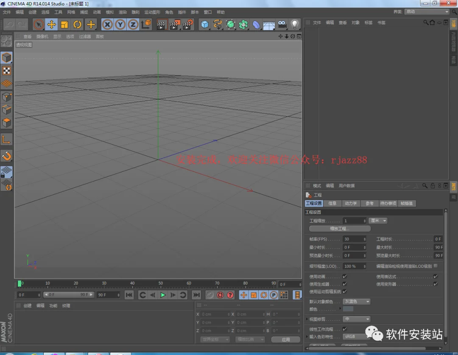
Task: Play the animation forward
Action: [x=163, y=295]
